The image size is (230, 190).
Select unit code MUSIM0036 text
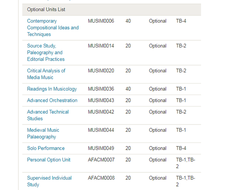tap(101, 89)
